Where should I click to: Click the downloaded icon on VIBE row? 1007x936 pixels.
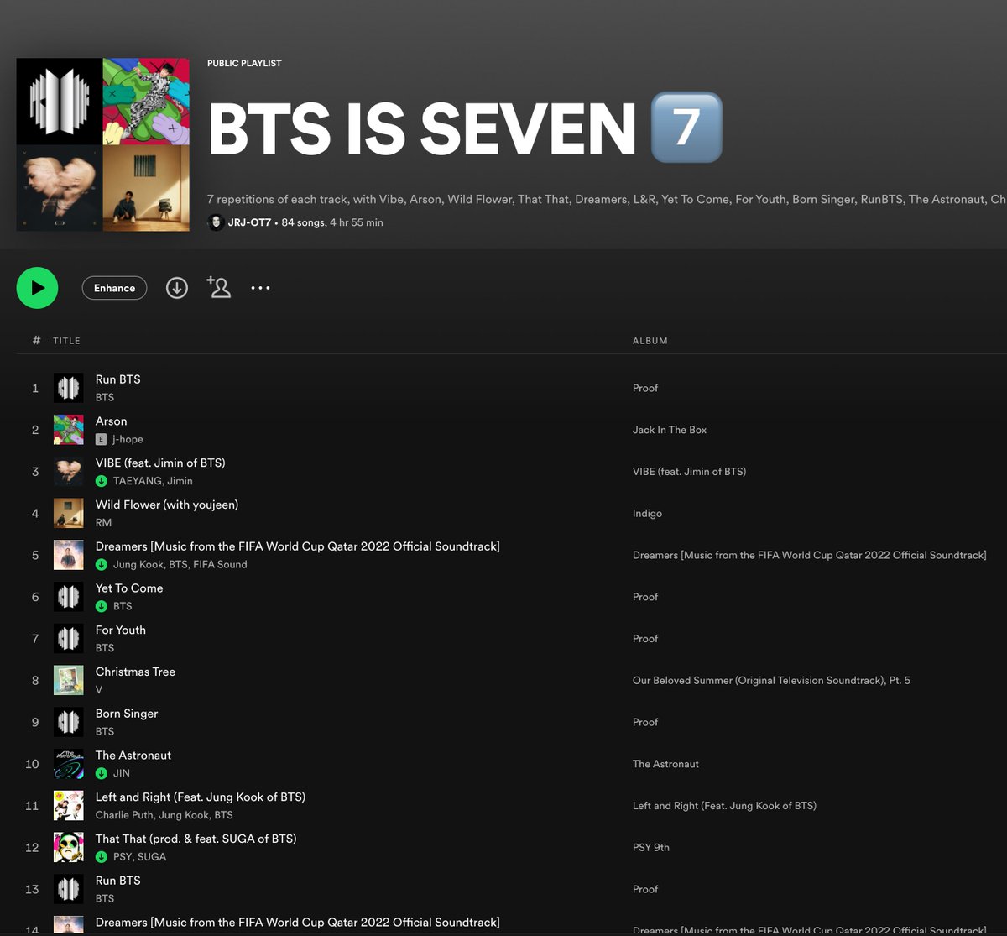pos(102,481)
